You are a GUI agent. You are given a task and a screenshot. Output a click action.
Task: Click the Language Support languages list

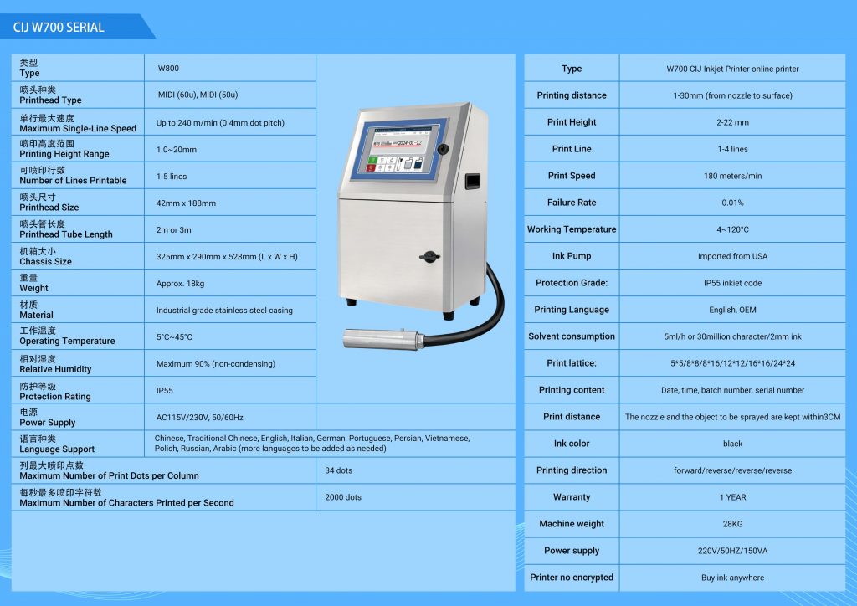[x=311, y=444]
